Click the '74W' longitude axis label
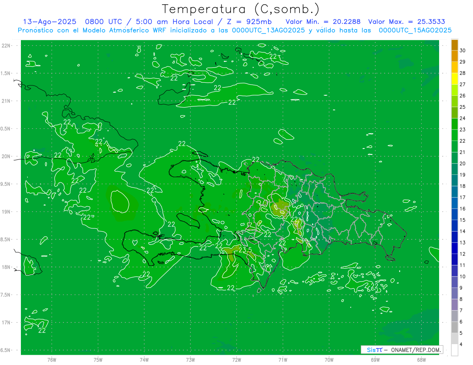This screenshot has height=365, width=473. click(x=144, y=359)
